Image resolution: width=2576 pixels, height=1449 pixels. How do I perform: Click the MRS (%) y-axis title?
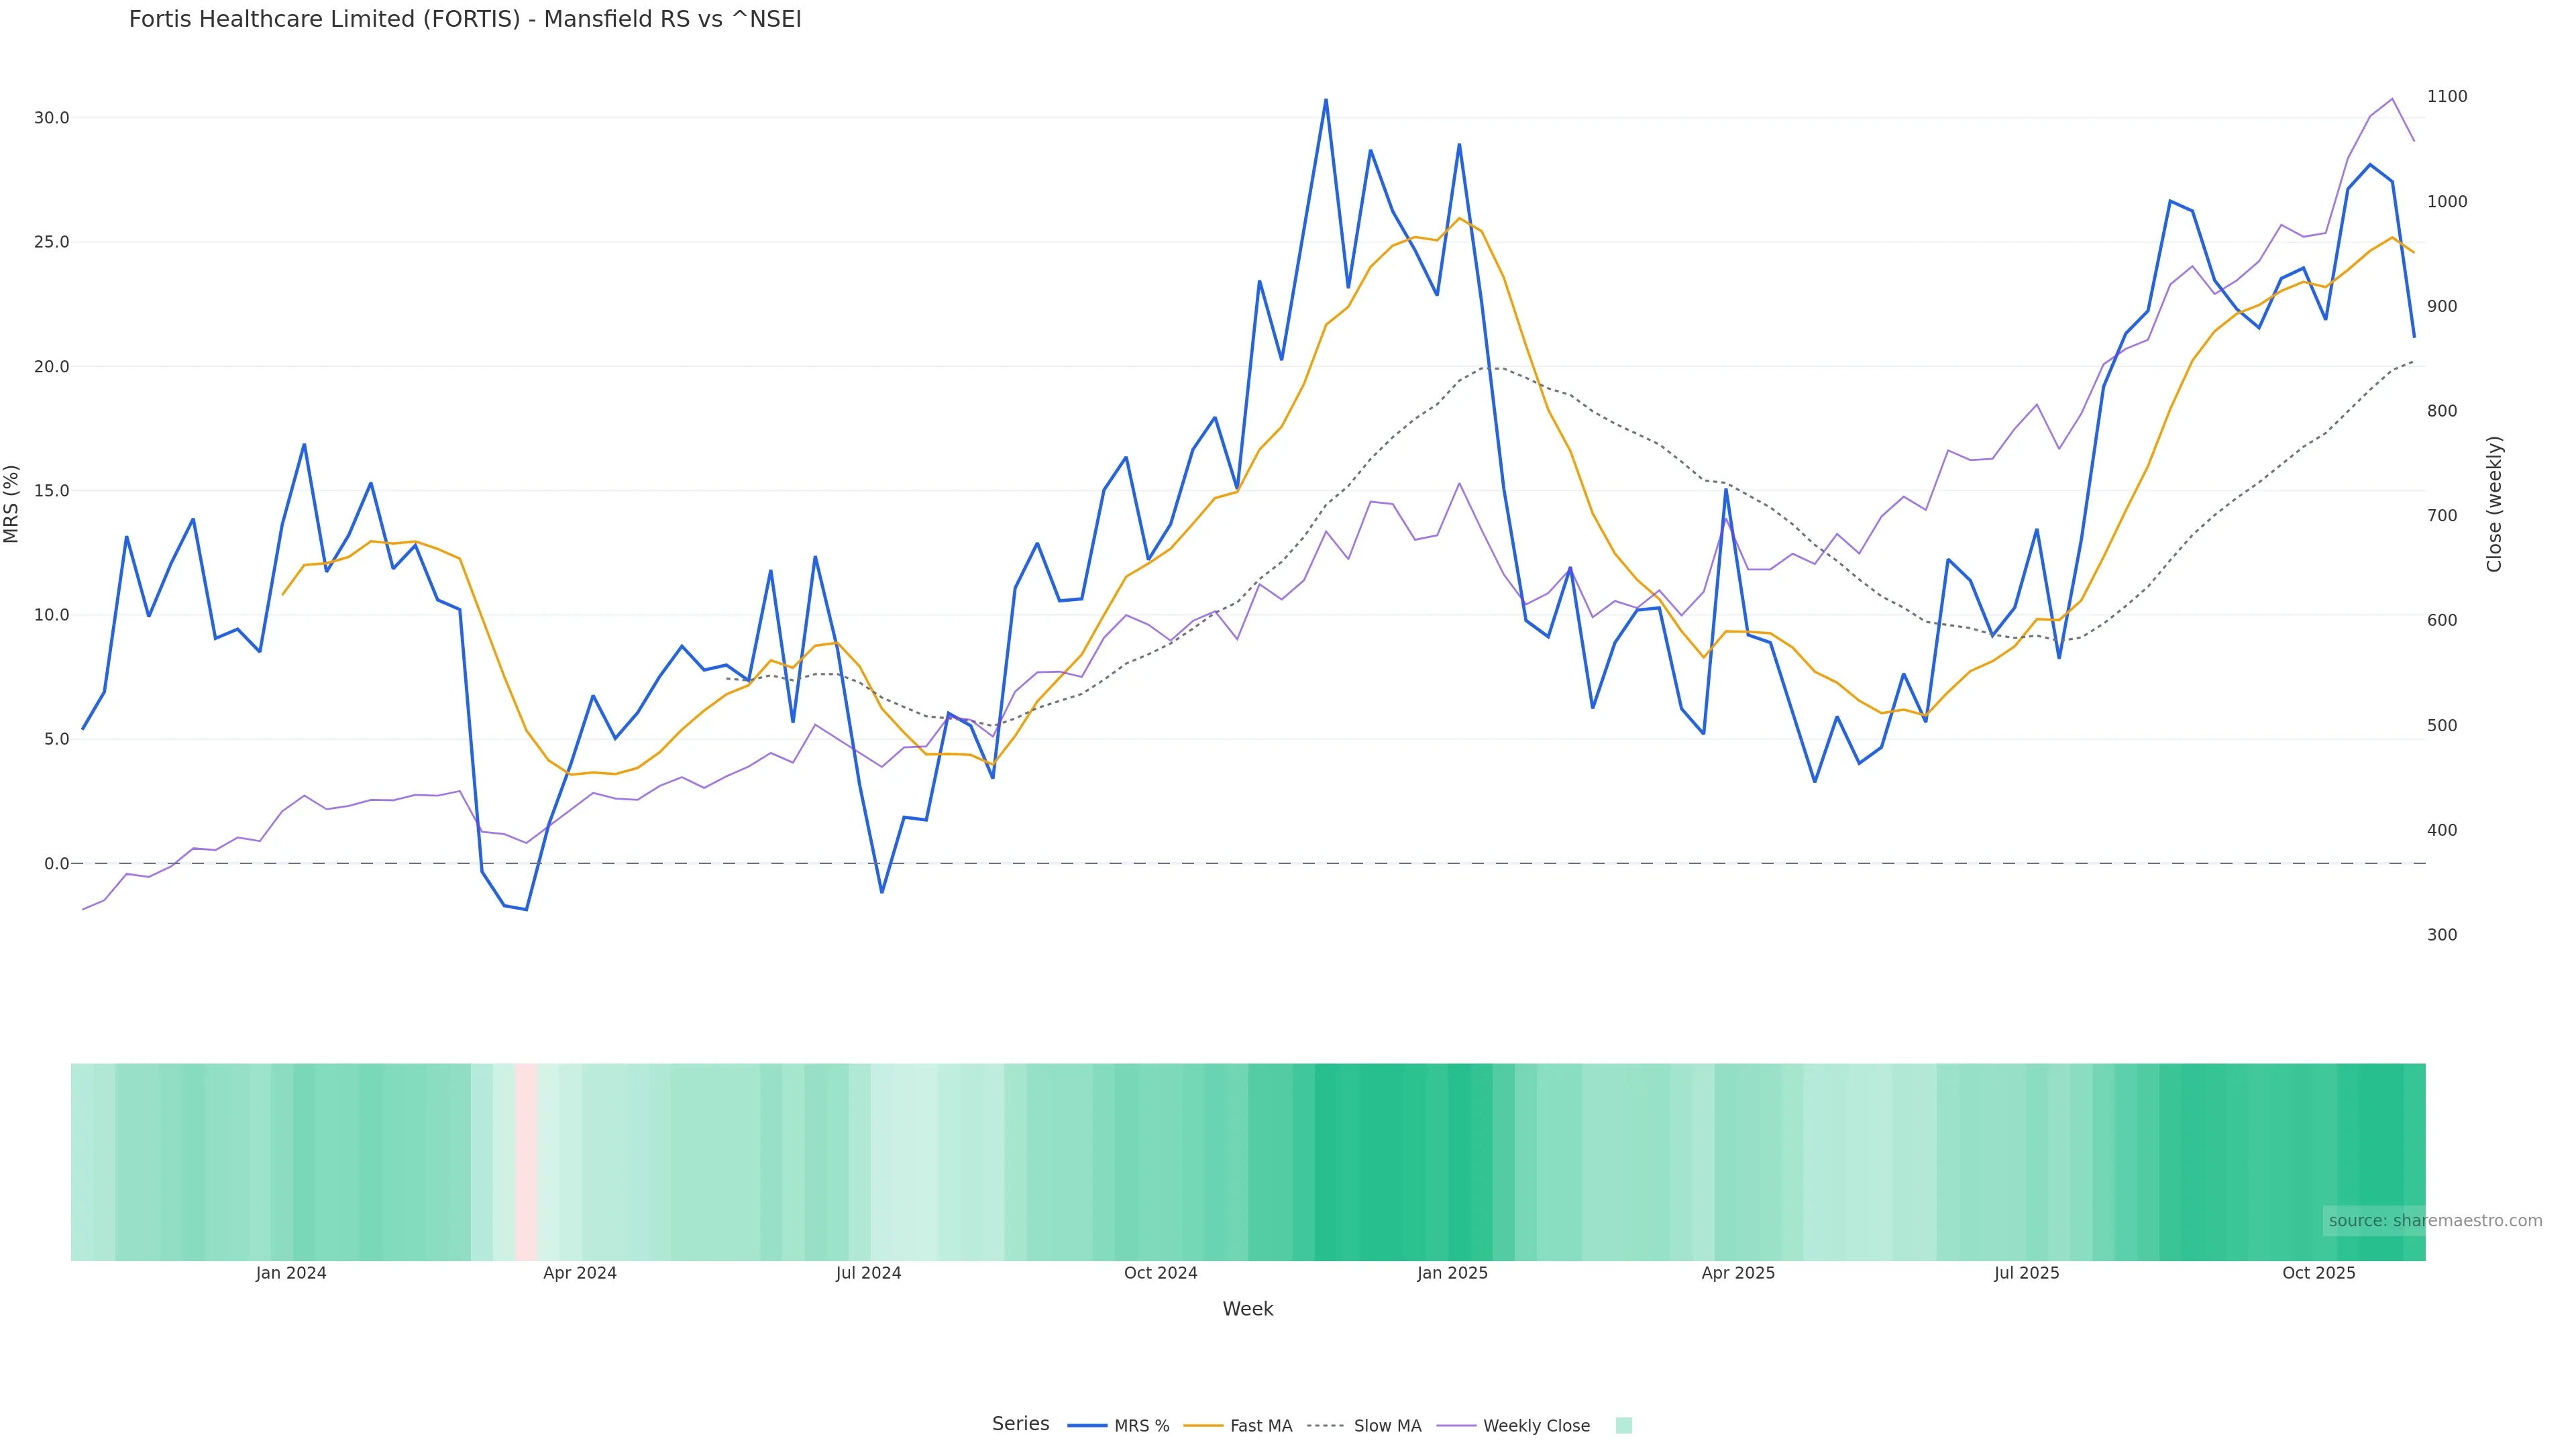[x=12, y=504]
